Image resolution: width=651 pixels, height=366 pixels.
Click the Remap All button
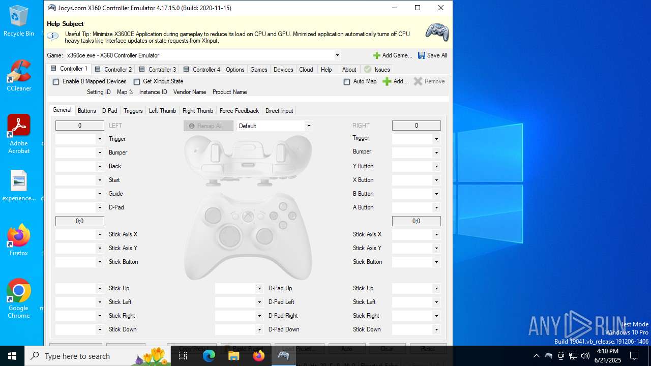[209, 126]
